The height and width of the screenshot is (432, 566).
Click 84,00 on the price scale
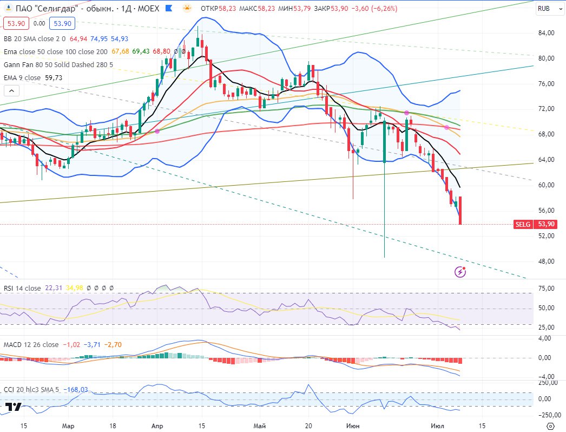pyautogui.click(x=546, y=33)
